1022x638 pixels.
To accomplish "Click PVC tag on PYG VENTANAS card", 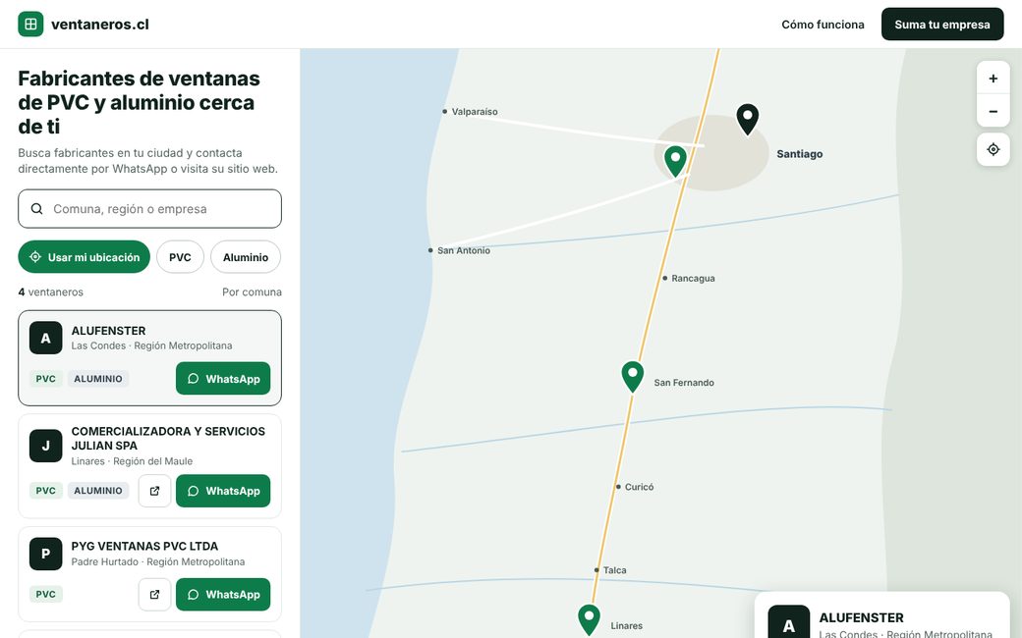I will [45, 595].
